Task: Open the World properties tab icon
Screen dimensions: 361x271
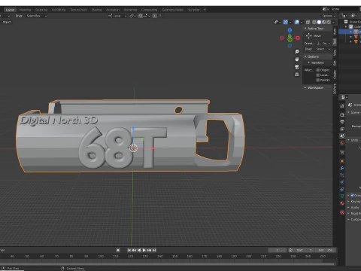Action: (342, 143)
